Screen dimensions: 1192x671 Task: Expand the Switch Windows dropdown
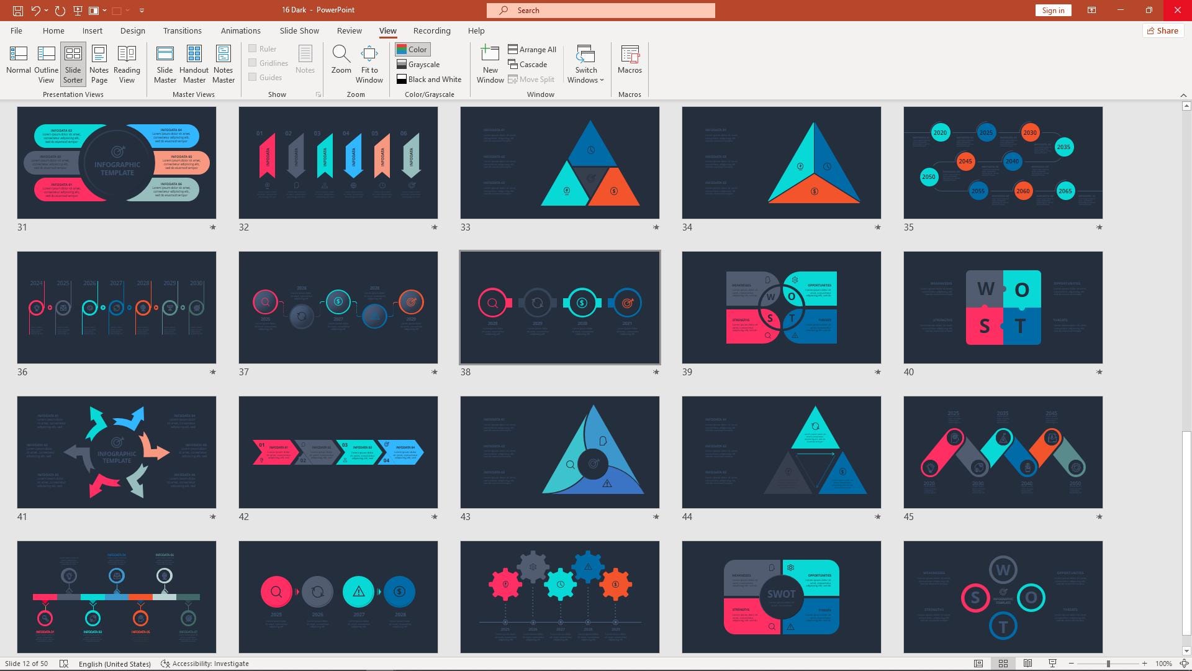[585, 64]
